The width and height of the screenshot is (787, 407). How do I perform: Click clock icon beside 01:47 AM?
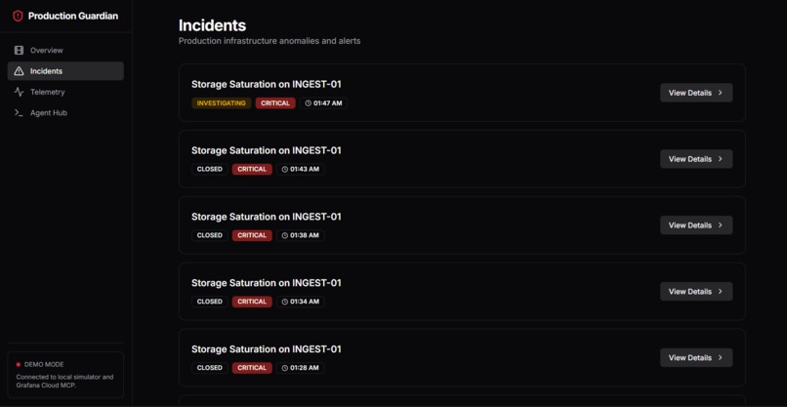point(309,103)
